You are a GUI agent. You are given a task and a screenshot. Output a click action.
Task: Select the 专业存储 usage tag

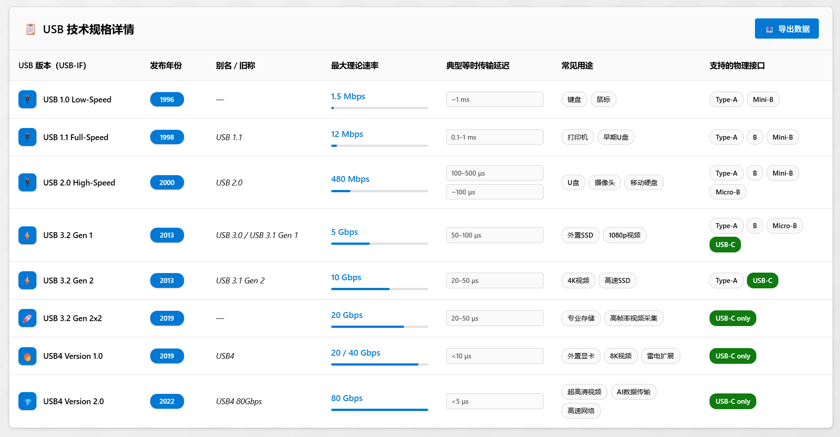tap(581, 318)
